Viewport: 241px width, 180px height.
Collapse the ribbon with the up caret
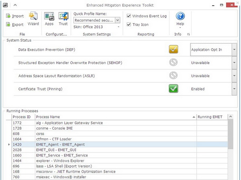click(15, 5)
